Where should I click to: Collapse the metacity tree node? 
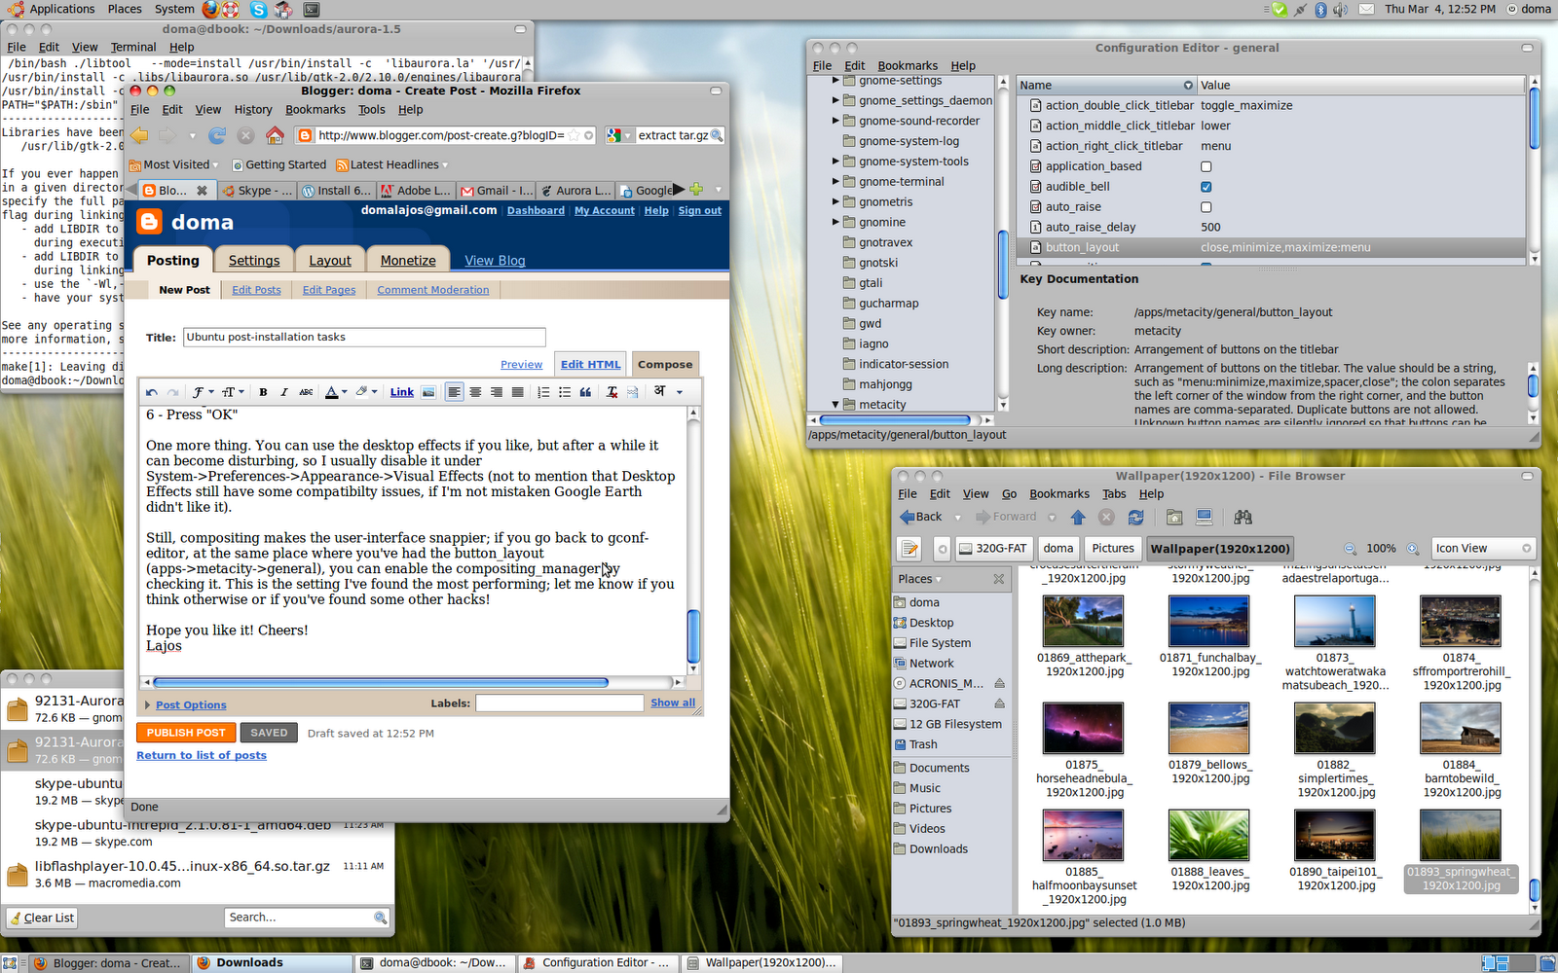tap(835, 405)
